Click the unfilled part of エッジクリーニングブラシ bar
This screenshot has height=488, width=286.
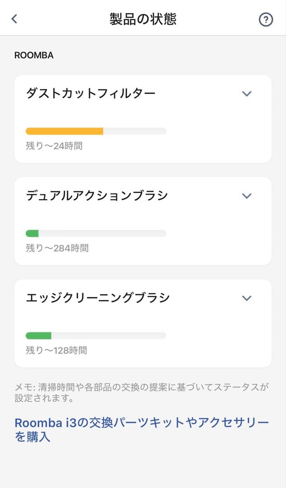pyautogui.click(x=109, y=336)
